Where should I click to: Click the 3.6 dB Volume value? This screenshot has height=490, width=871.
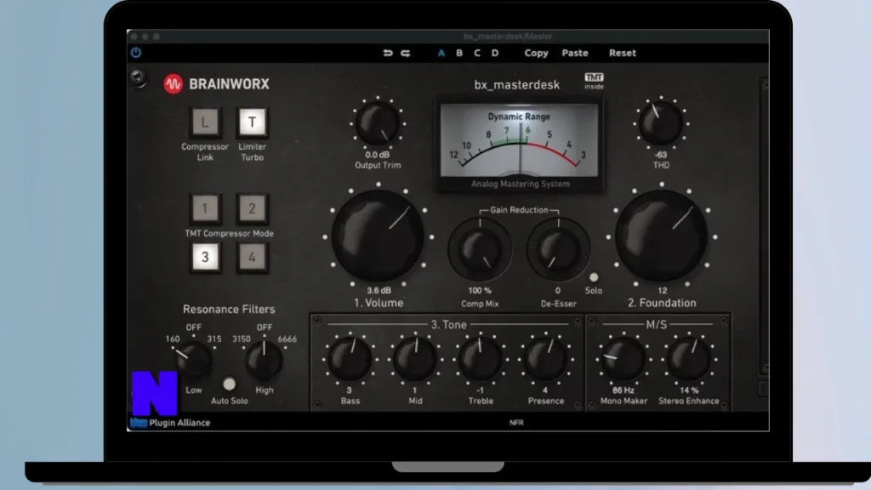point(379,291)
